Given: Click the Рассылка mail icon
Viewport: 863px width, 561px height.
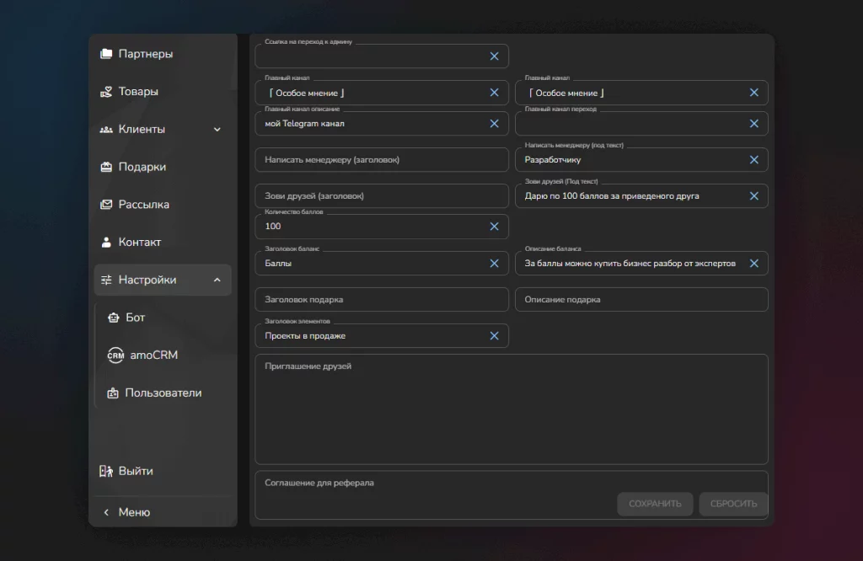Looking at the screenshot, I should 106,205.
